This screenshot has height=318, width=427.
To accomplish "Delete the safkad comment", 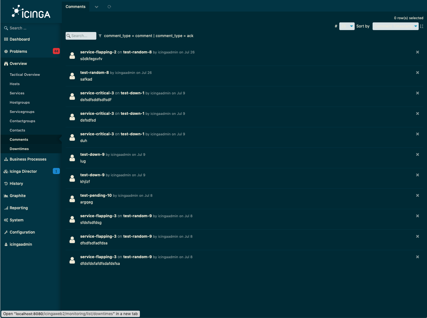I will [417, 73].
